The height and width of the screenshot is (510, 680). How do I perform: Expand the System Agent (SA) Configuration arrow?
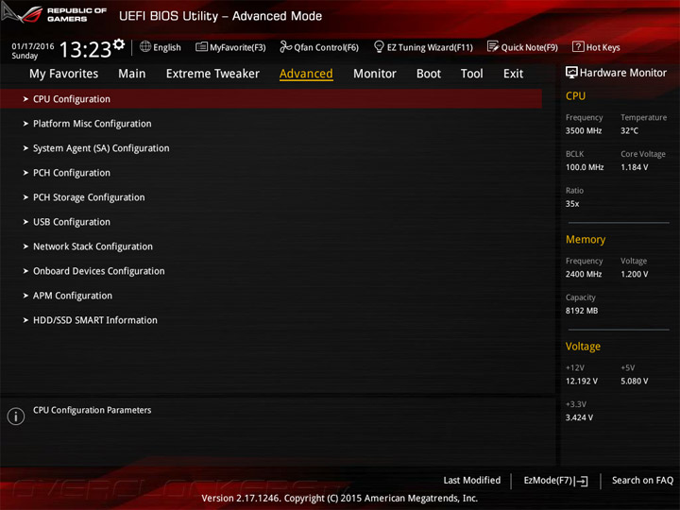(x=25, y=148)
